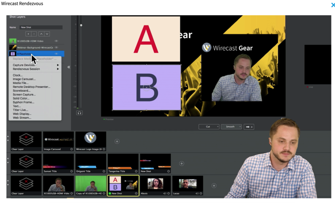The image size is (335, 203).
Task: Select the X100DUSB-HDMI Video layer row
Action: pyautogui.click(x=37, y=41)
